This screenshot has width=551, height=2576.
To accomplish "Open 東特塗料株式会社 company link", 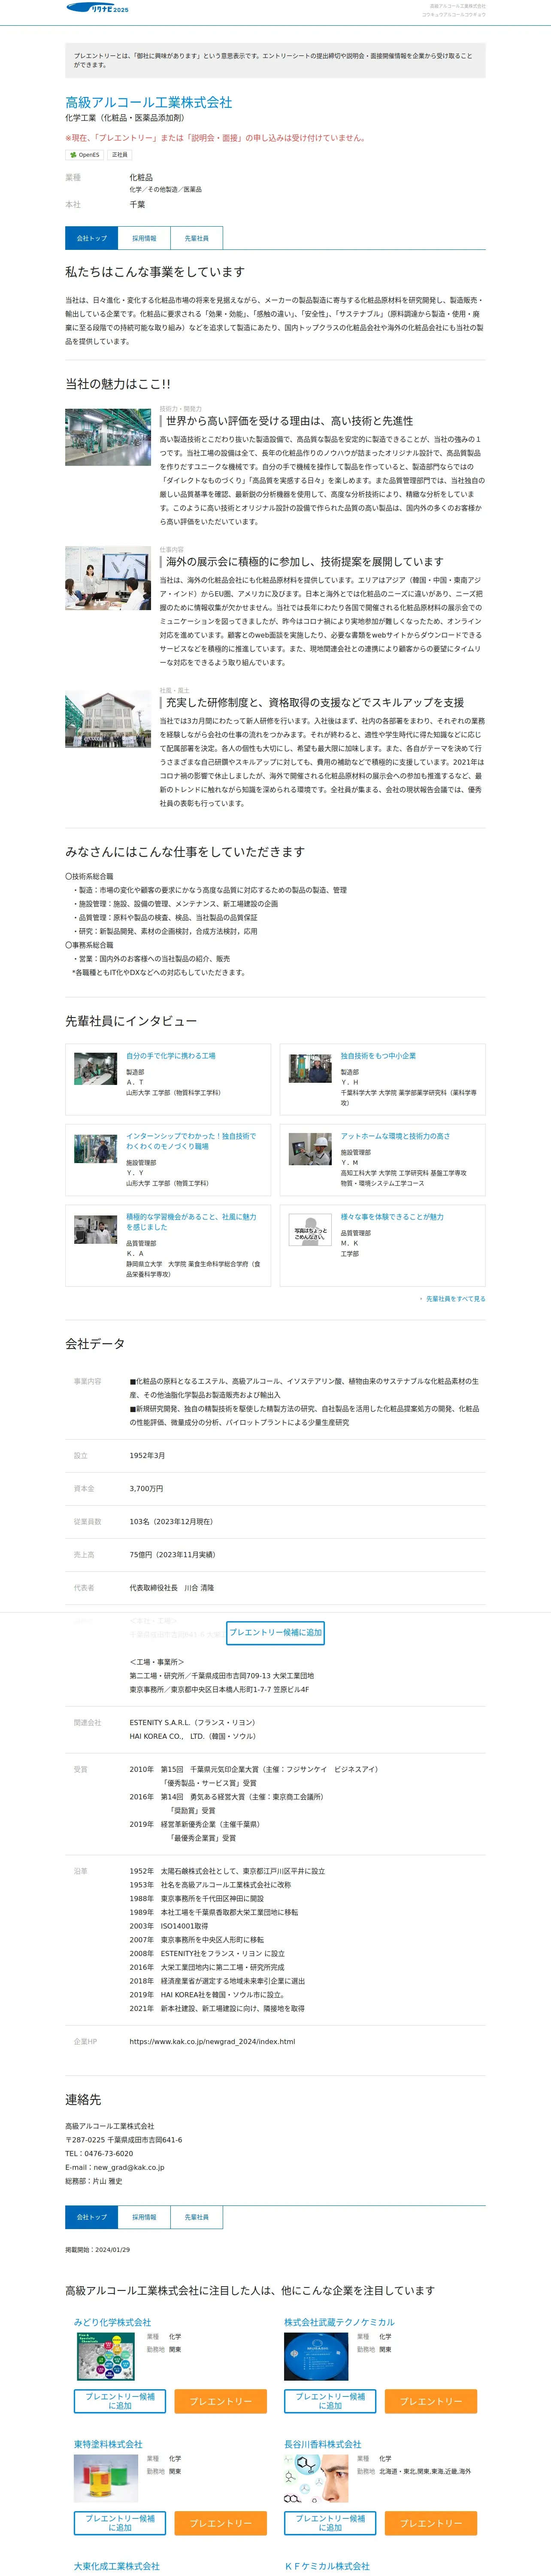I will point(108,2444).
